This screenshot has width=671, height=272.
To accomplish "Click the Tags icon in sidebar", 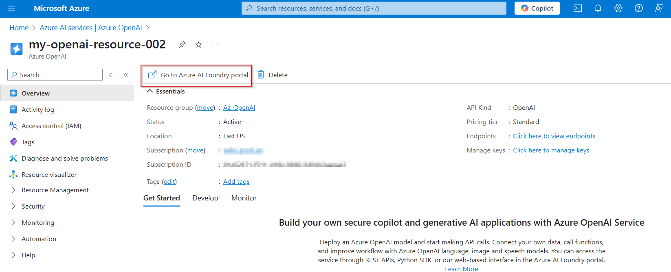I will click(x=13, y=142).
